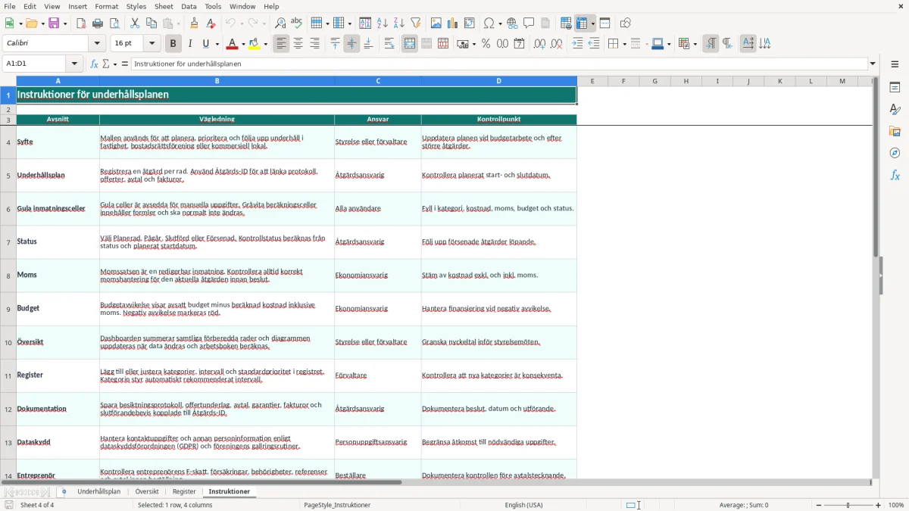Open the Sheet menu
The height and width of the screenshot is (511, 909).
coord(164,6)
